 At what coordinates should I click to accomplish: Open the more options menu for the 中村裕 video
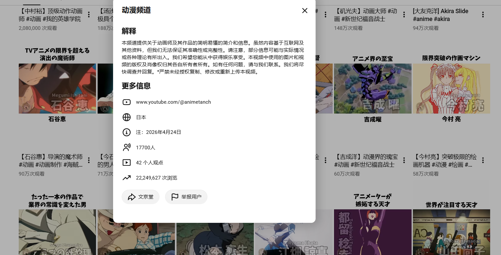click(x=89, y=14)
